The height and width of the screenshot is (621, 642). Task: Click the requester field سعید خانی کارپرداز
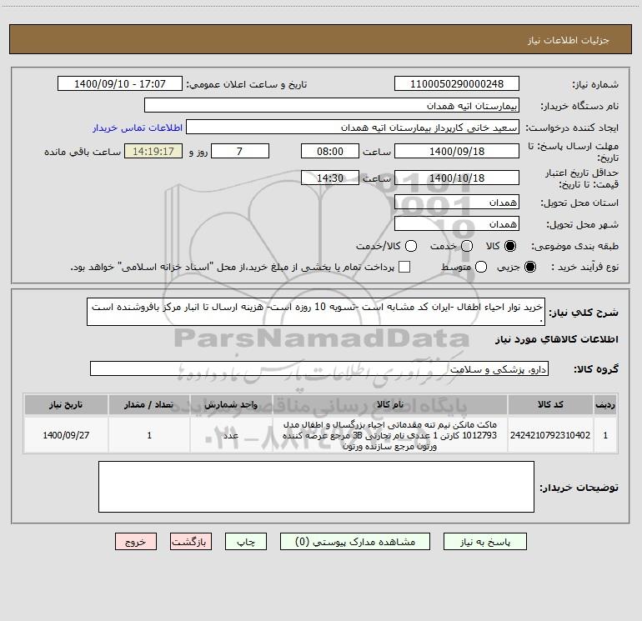click(x=353, y=128)
